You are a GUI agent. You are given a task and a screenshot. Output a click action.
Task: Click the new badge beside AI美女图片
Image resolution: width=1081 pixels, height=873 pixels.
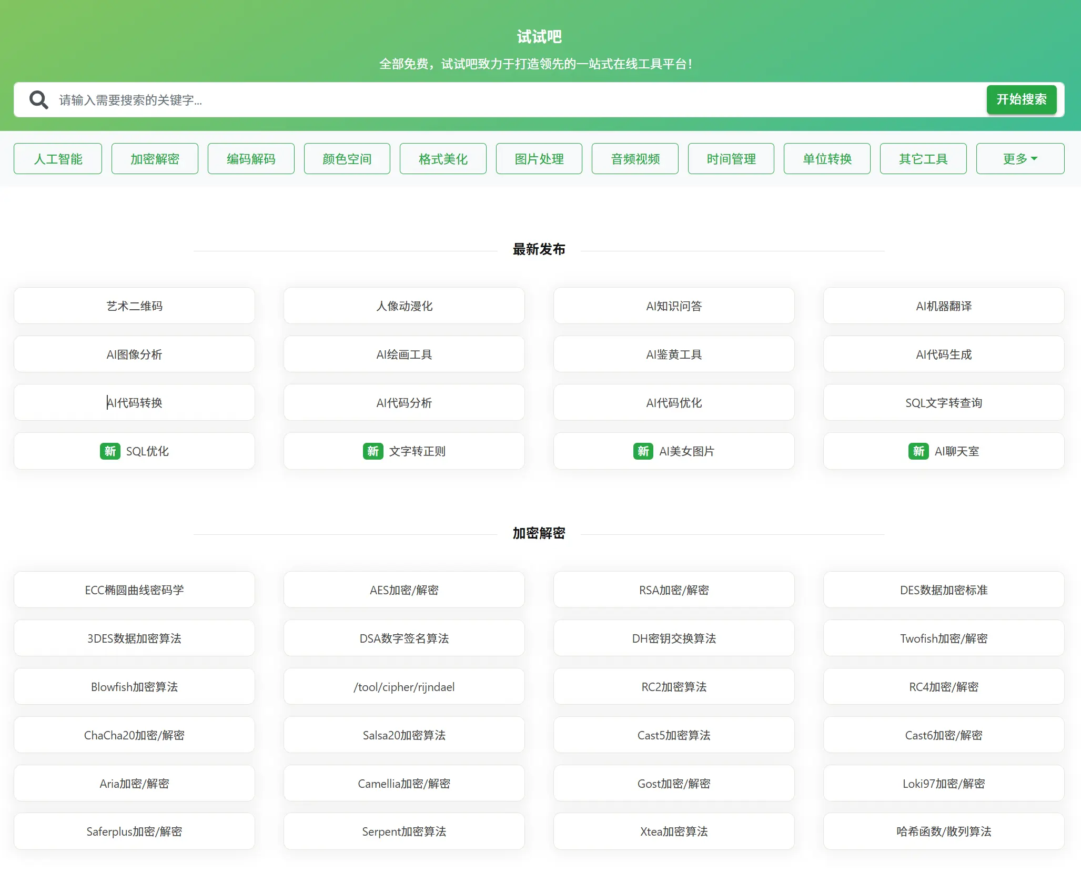pyautogui.click(x=643, y=451)
